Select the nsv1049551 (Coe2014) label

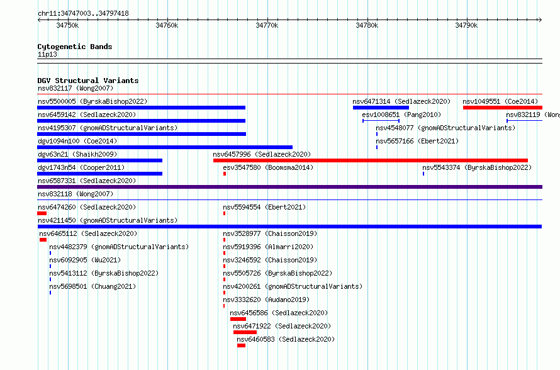[500, 101]
